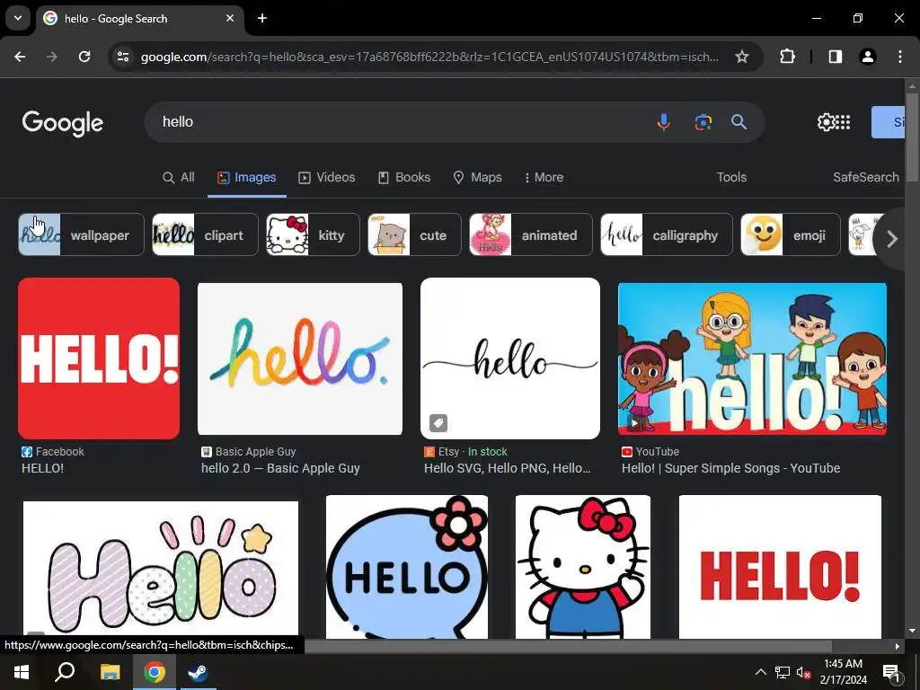Screen dimensions: 920x690
Task: Open Google quick settings gear
Action: (x=827, y=122)
